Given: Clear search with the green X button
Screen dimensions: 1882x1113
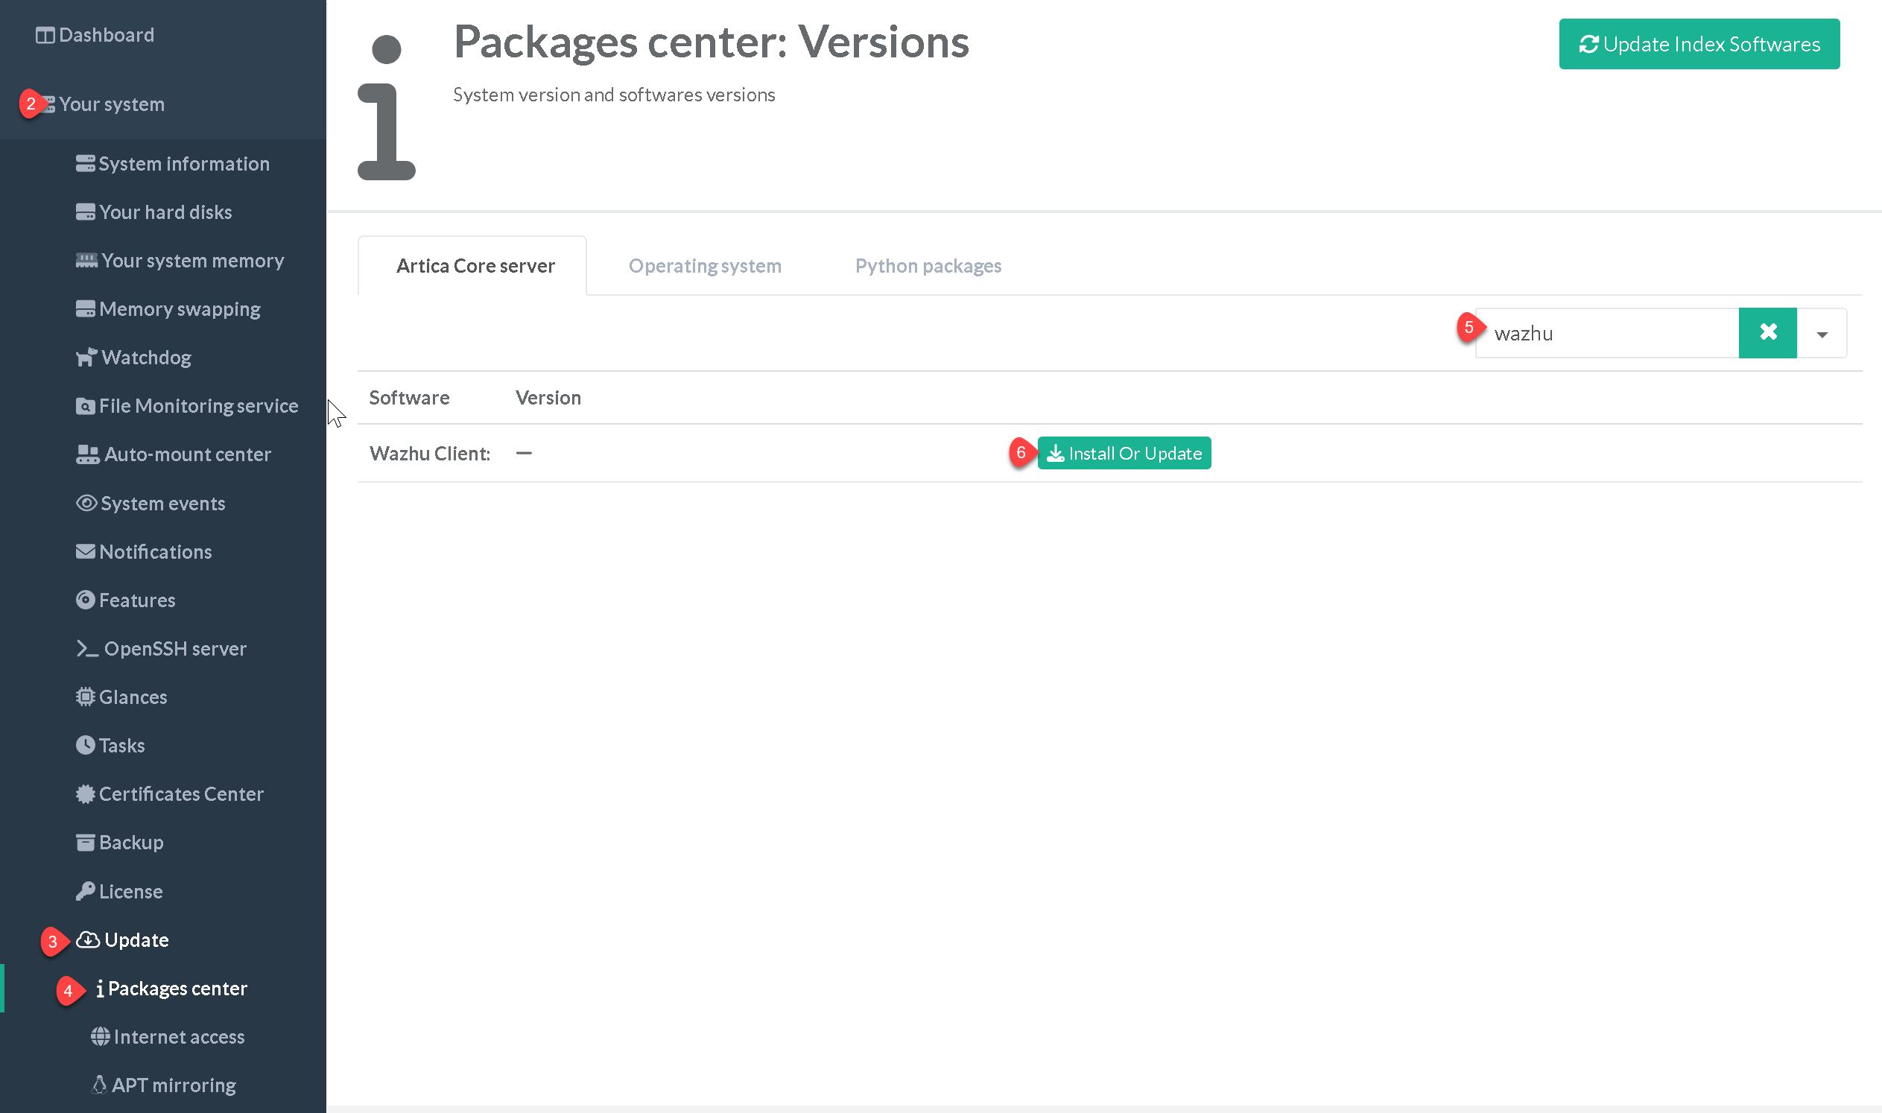Looking at the screenshot, I should click(1767, 332).
